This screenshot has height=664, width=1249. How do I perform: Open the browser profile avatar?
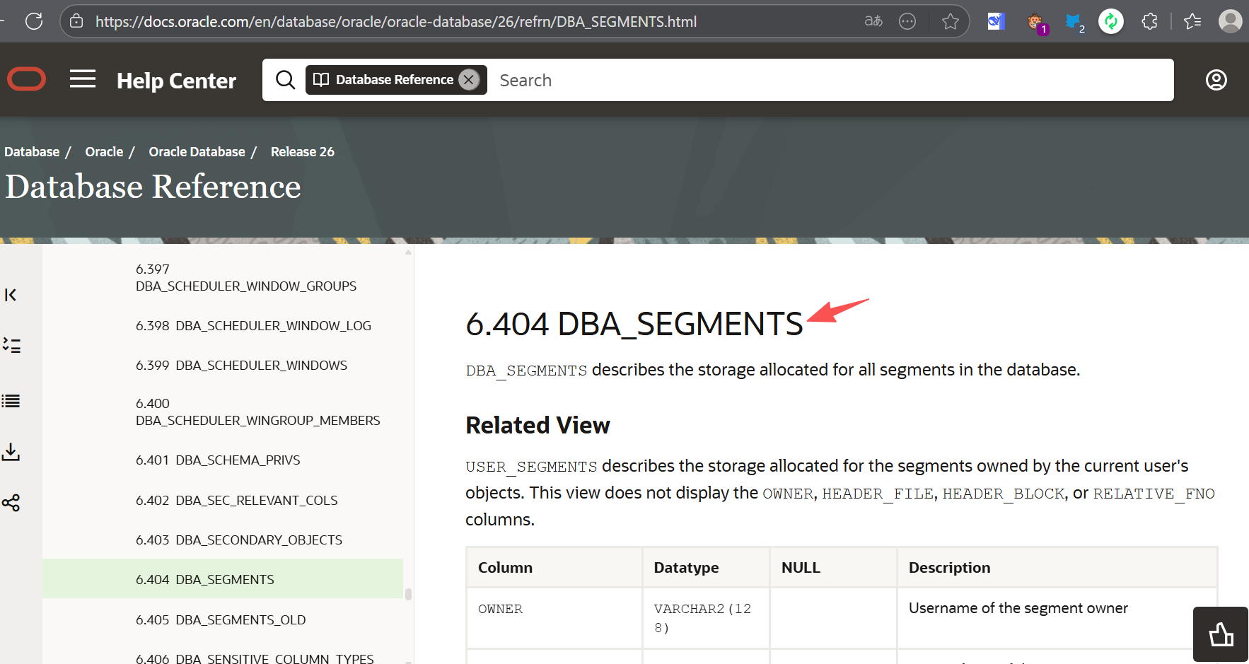(1231, 21)
